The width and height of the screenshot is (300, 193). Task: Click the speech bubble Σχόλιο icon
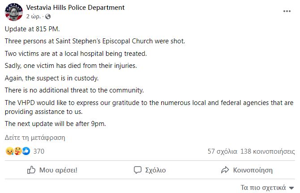coord(137,170)
